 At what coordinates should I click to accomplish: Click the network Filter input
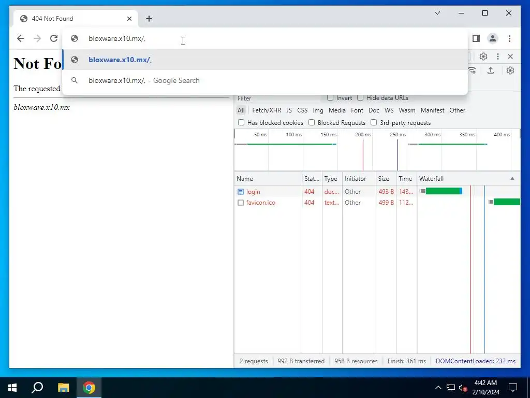pos(277,98)
